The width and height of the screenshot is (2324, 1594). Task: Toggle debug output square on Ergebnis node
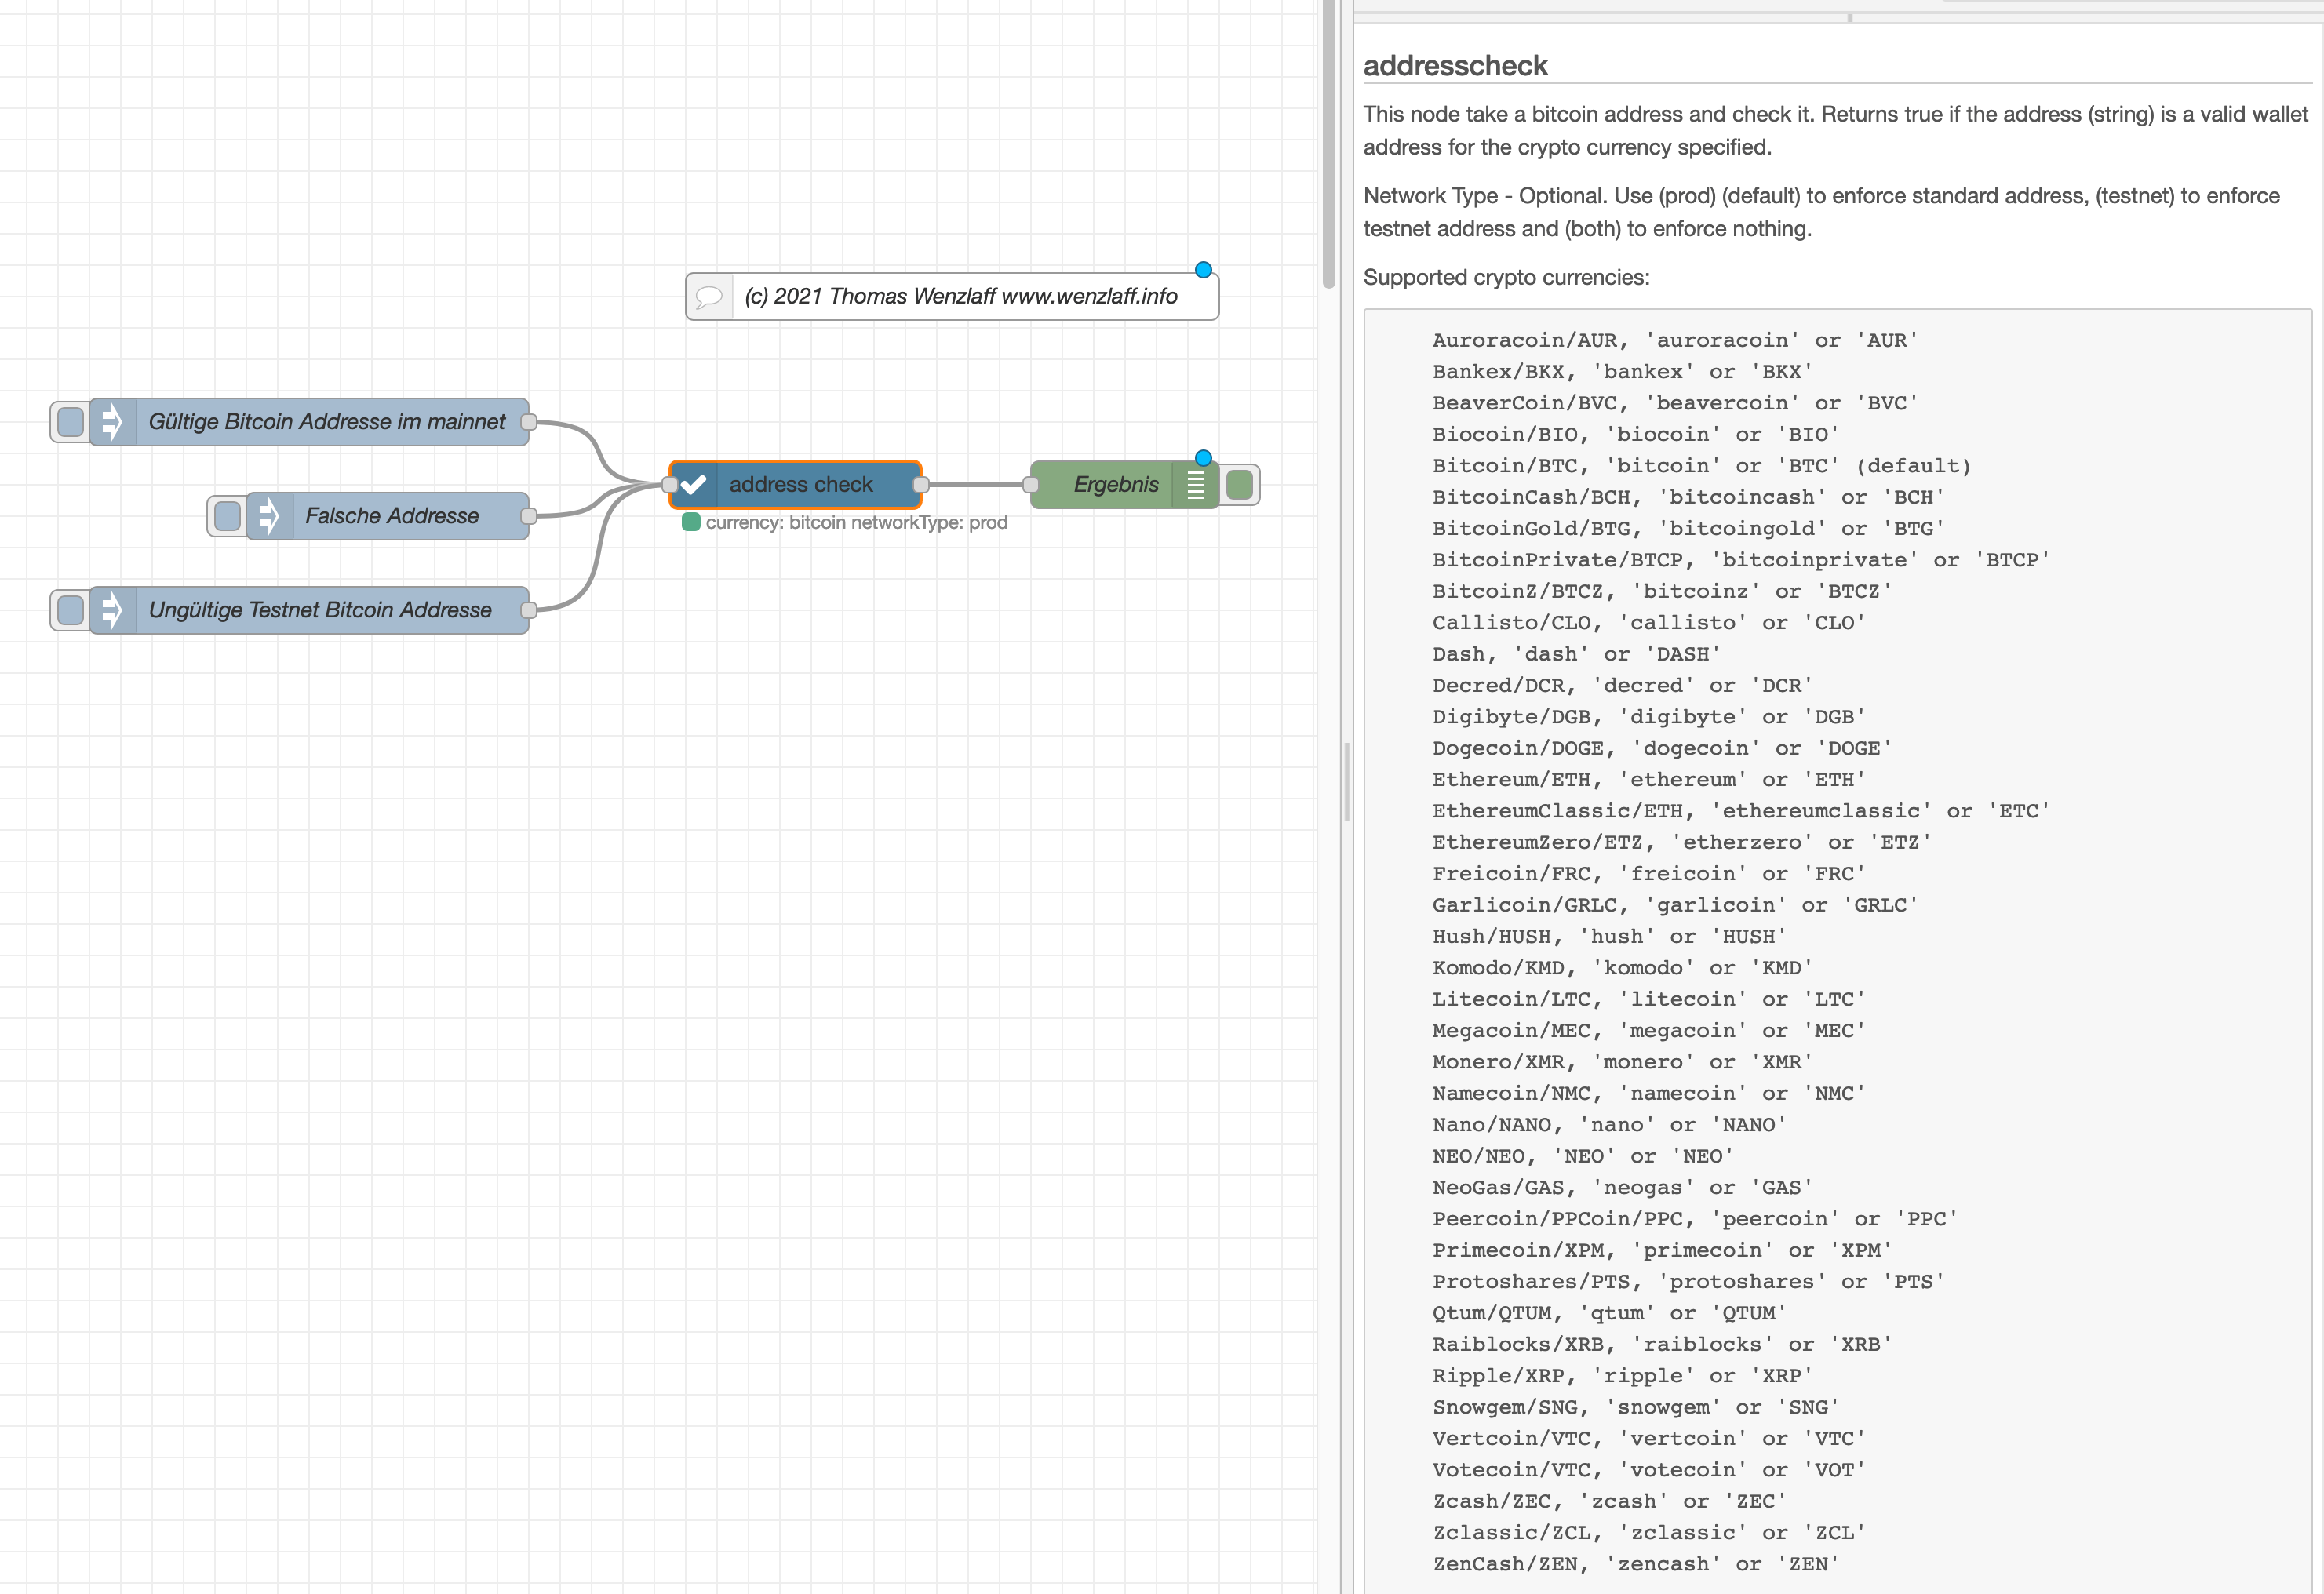(x=1239, y=484)
